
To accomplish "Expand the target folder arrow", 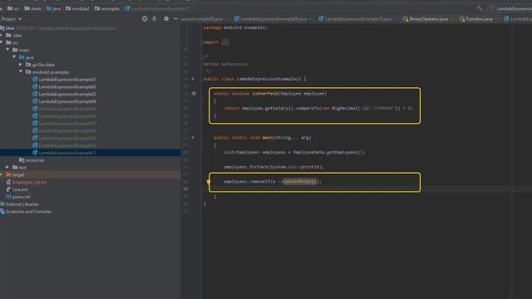I will click(x=2, y=174).
